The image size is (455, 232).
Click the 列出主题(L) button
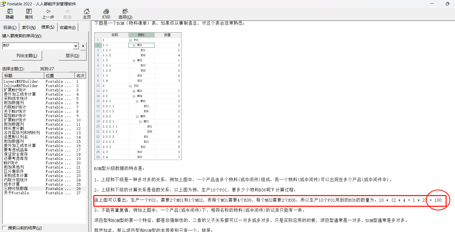tap(27, 56)
